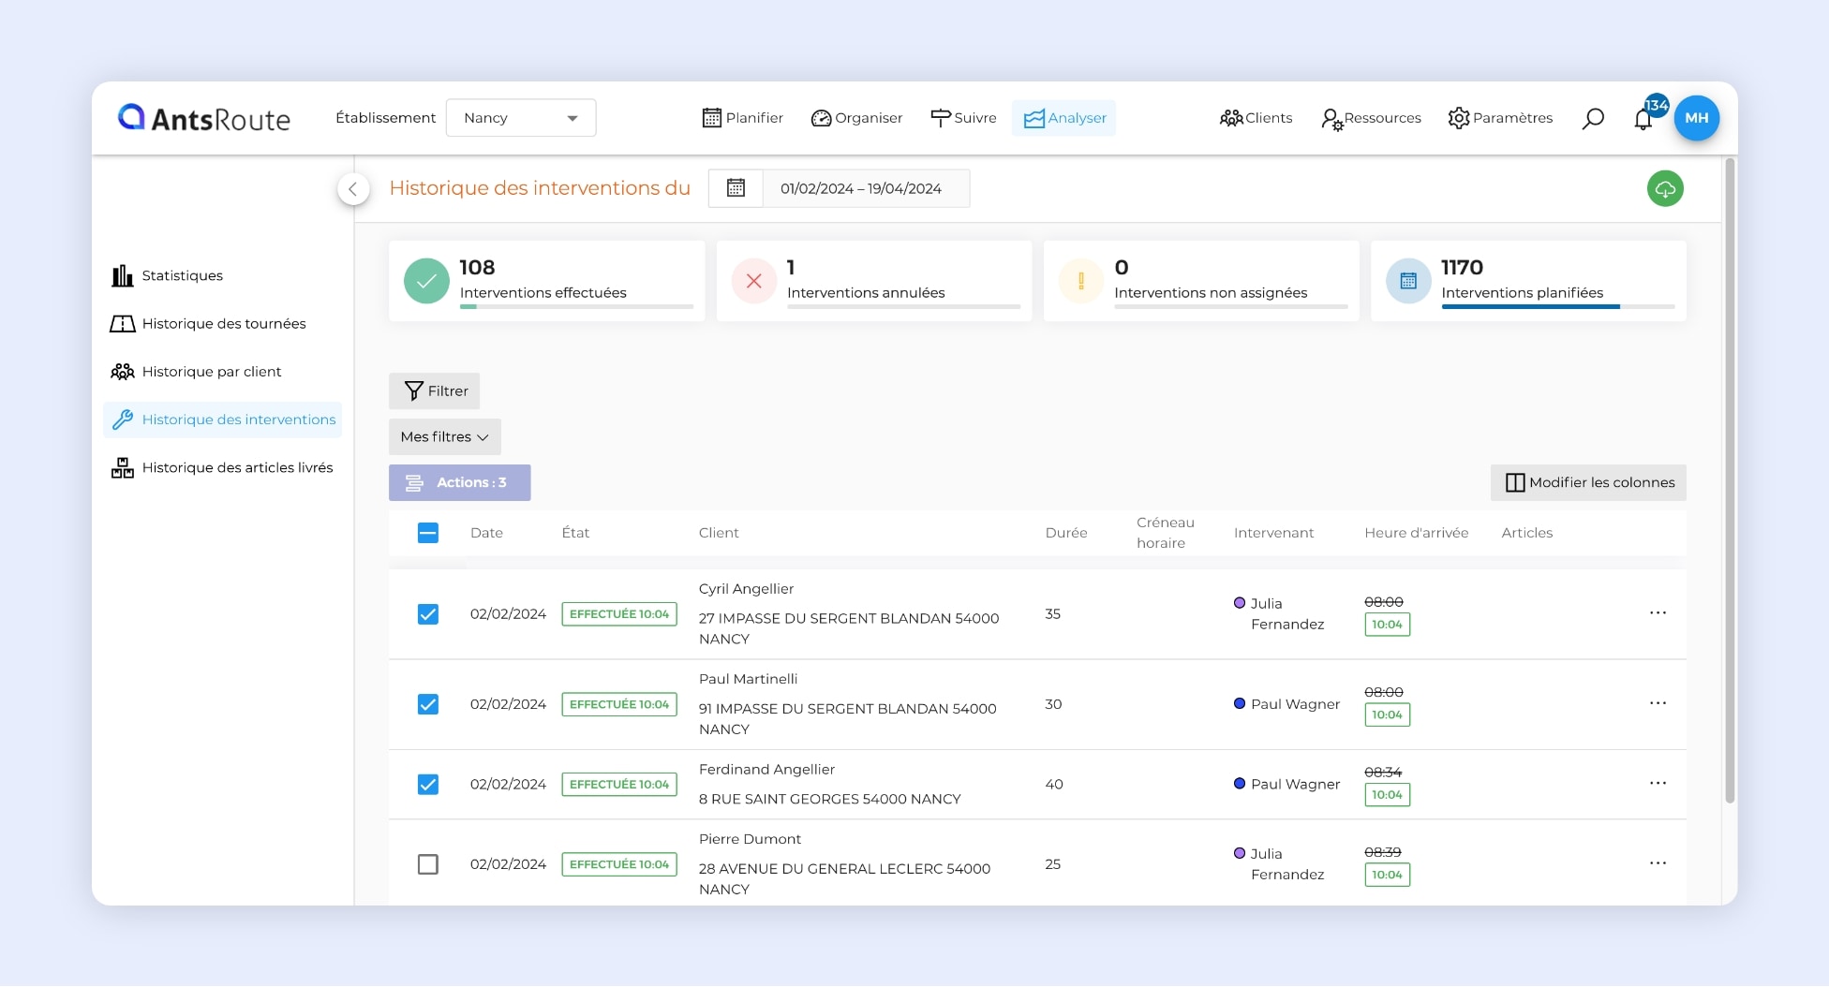Check the Pierre Dumont row checkbox

[427, 864]
